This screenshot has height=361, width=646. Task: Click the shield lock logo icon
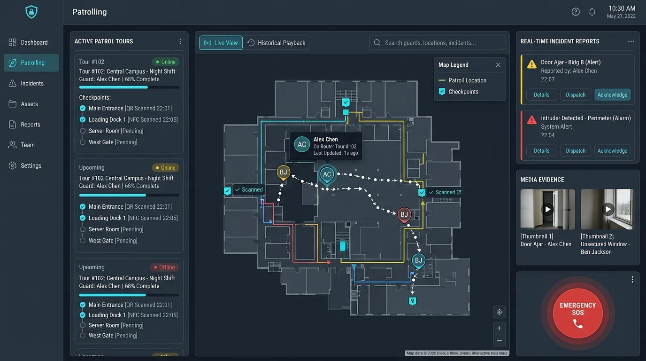[31, 12]
